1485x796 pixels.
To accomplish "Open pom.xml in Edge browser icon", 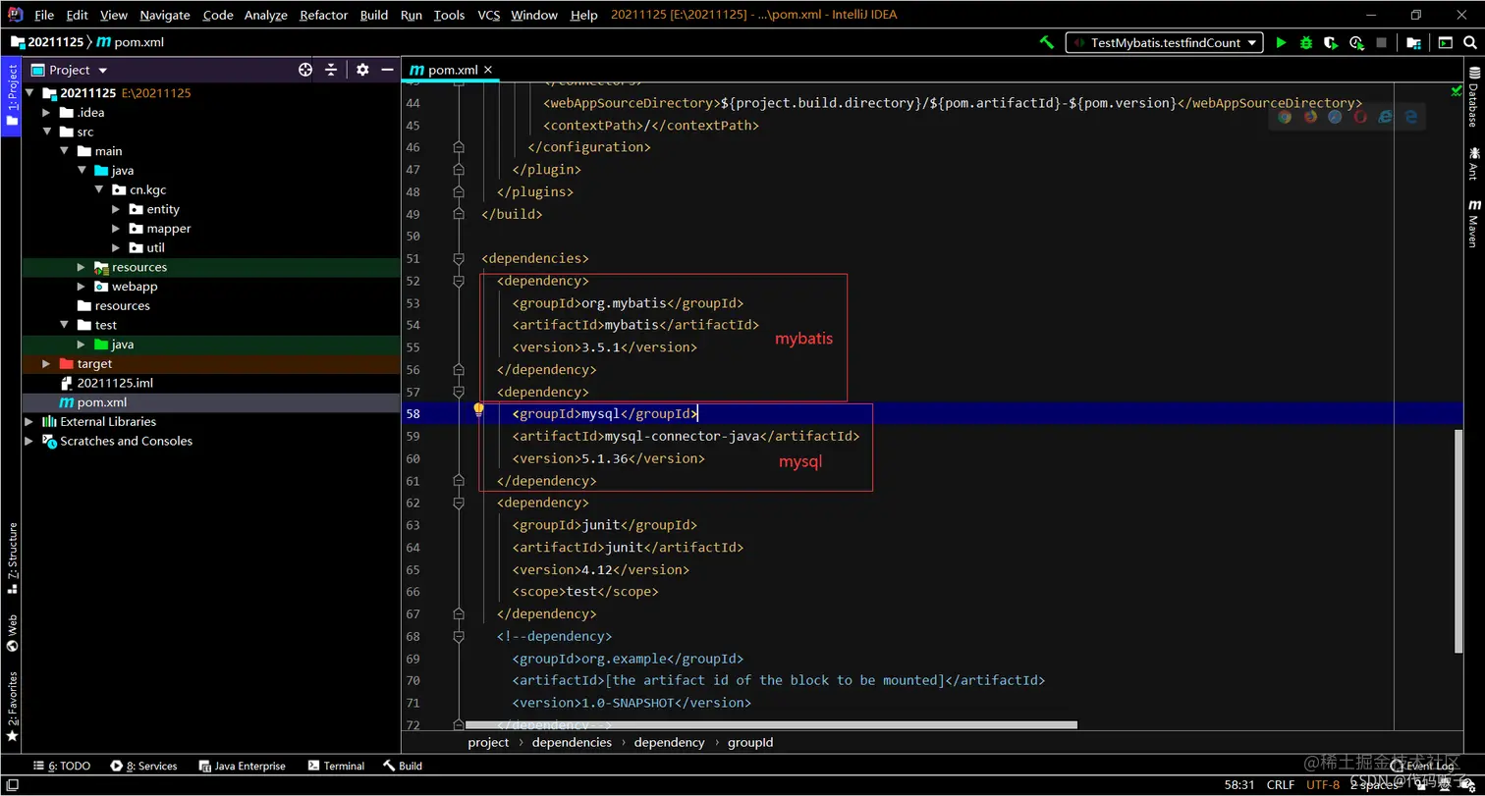I will [x=1411, y=116].
